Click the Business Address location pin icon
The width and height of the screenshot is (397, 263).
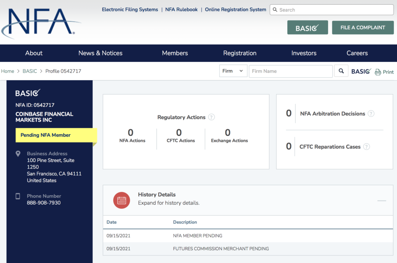pyautogui.click(x=18, y=154)
